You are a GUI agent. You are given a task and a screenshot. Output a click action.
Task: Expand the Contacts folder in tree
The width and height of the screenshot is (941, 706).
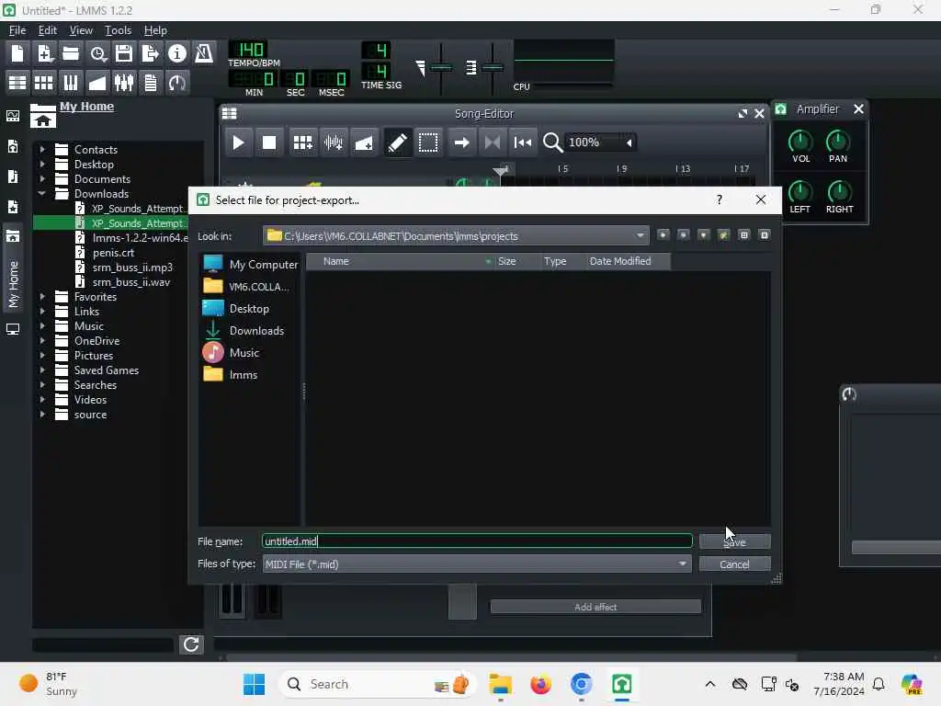42,149
